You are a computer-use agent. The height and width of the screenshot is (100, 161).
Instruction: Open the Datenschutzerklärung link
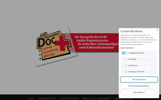pyautogui.click(x=127, y=48)
